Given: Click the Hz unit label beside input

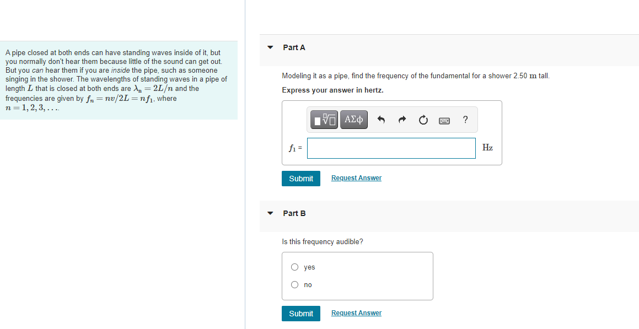Looking at the screenshot, I should [487, 147].
